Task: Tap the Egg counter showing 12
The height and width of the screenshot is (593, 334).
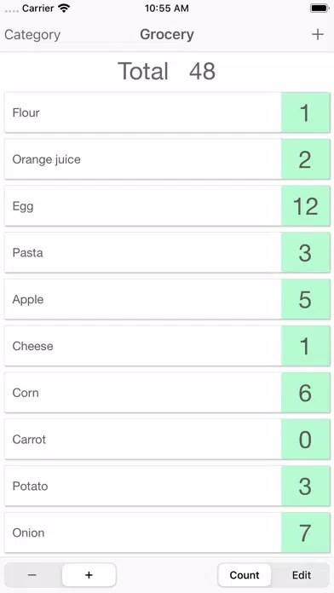Action: 306,205
